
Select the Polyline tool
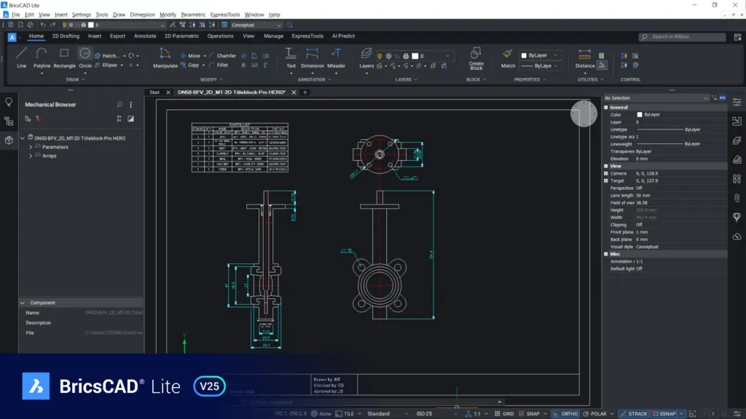pyautogui.click(x=42, y=58)
